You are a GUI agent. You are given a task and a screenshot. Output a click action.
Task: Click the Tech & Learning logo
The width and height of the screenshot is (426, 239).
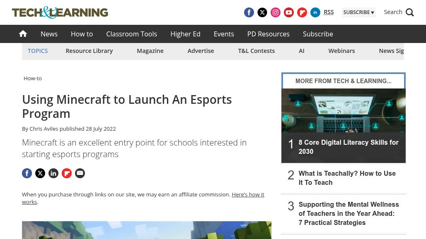pyautogui.click(x=60, y=12)
